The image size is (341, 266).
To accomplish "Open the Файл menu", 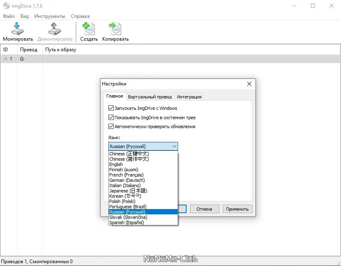I will 9,16.
